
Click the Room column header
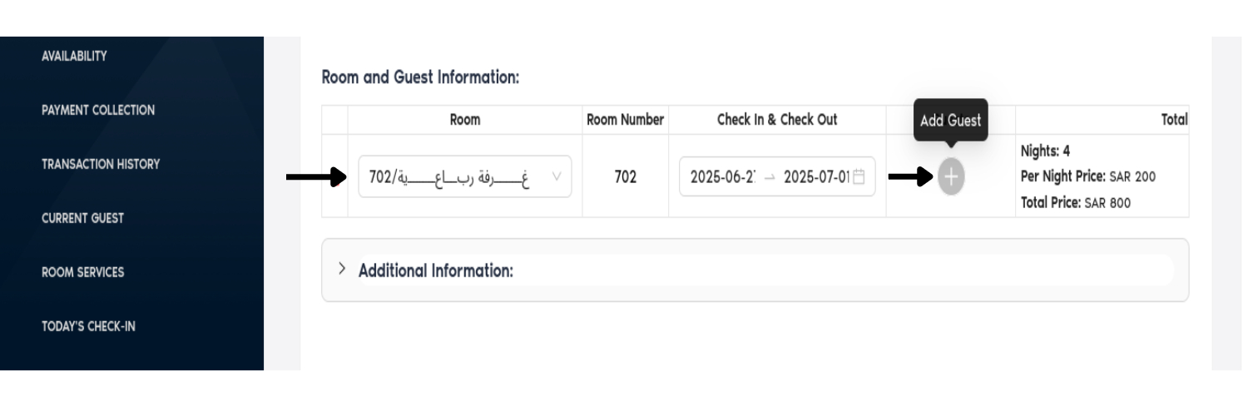point(464,120)
